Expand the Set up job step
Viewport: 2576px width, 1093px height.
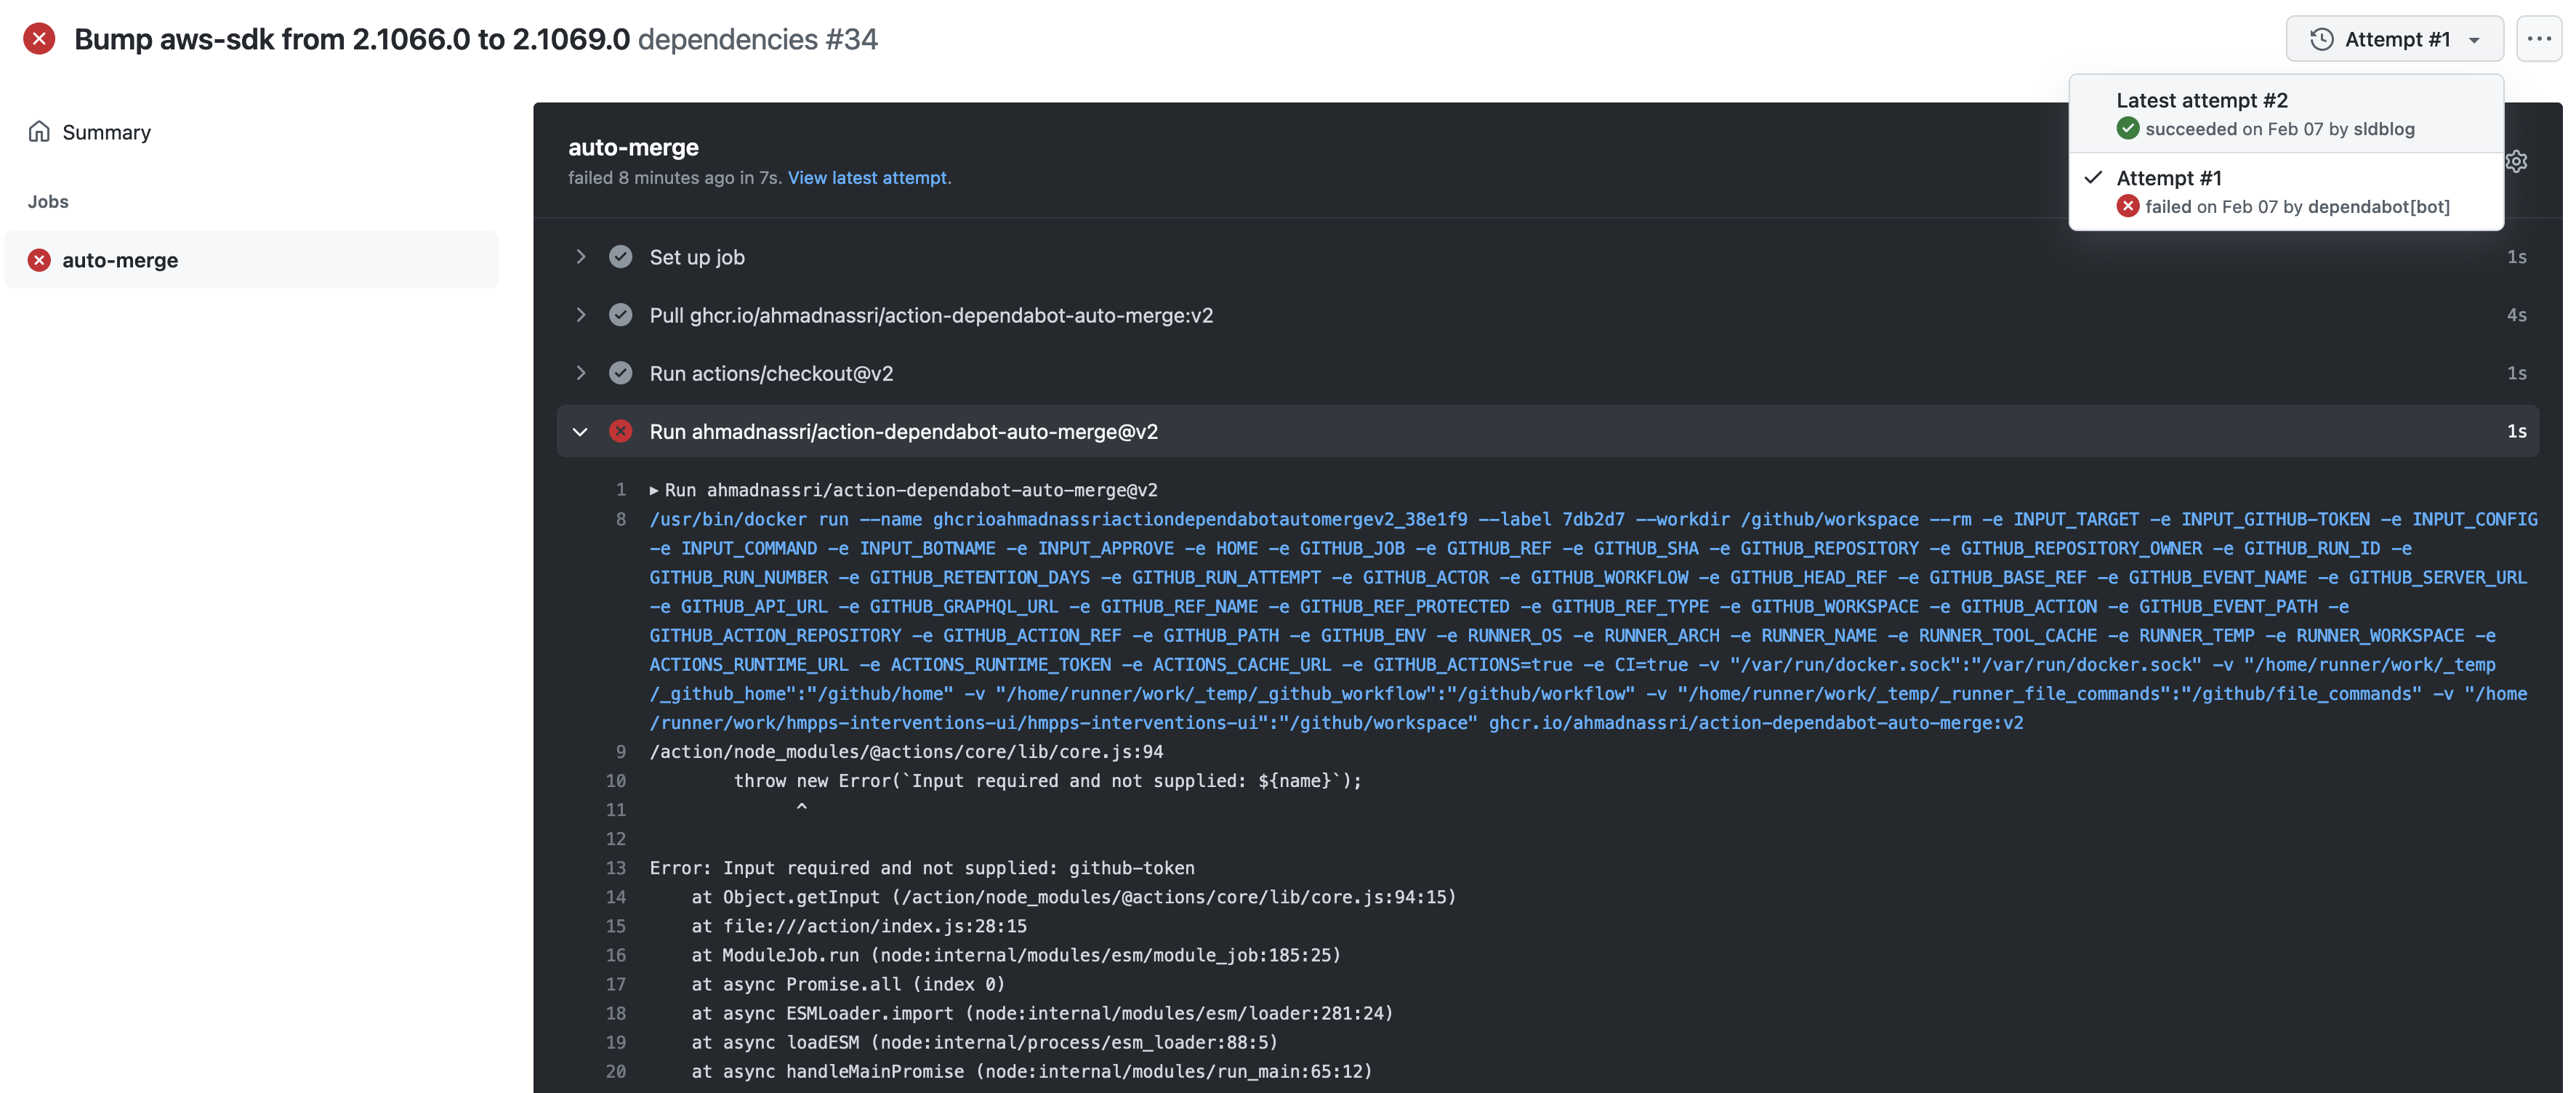pos(581,257)
